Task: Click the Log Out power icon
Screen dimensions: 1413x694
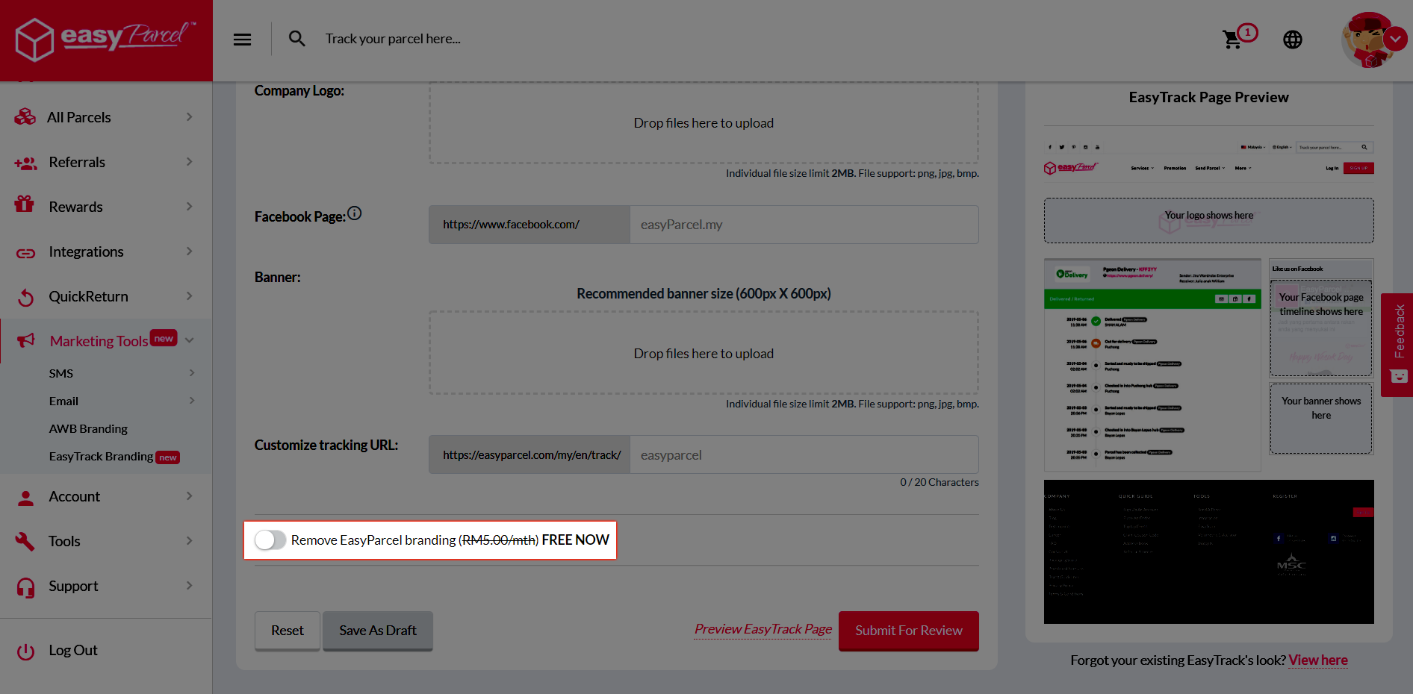Action: 25,650
